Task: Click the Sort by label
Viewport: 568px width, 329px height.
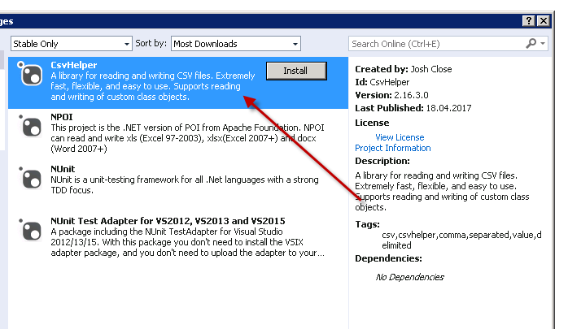Action: (x=151, y=43)
